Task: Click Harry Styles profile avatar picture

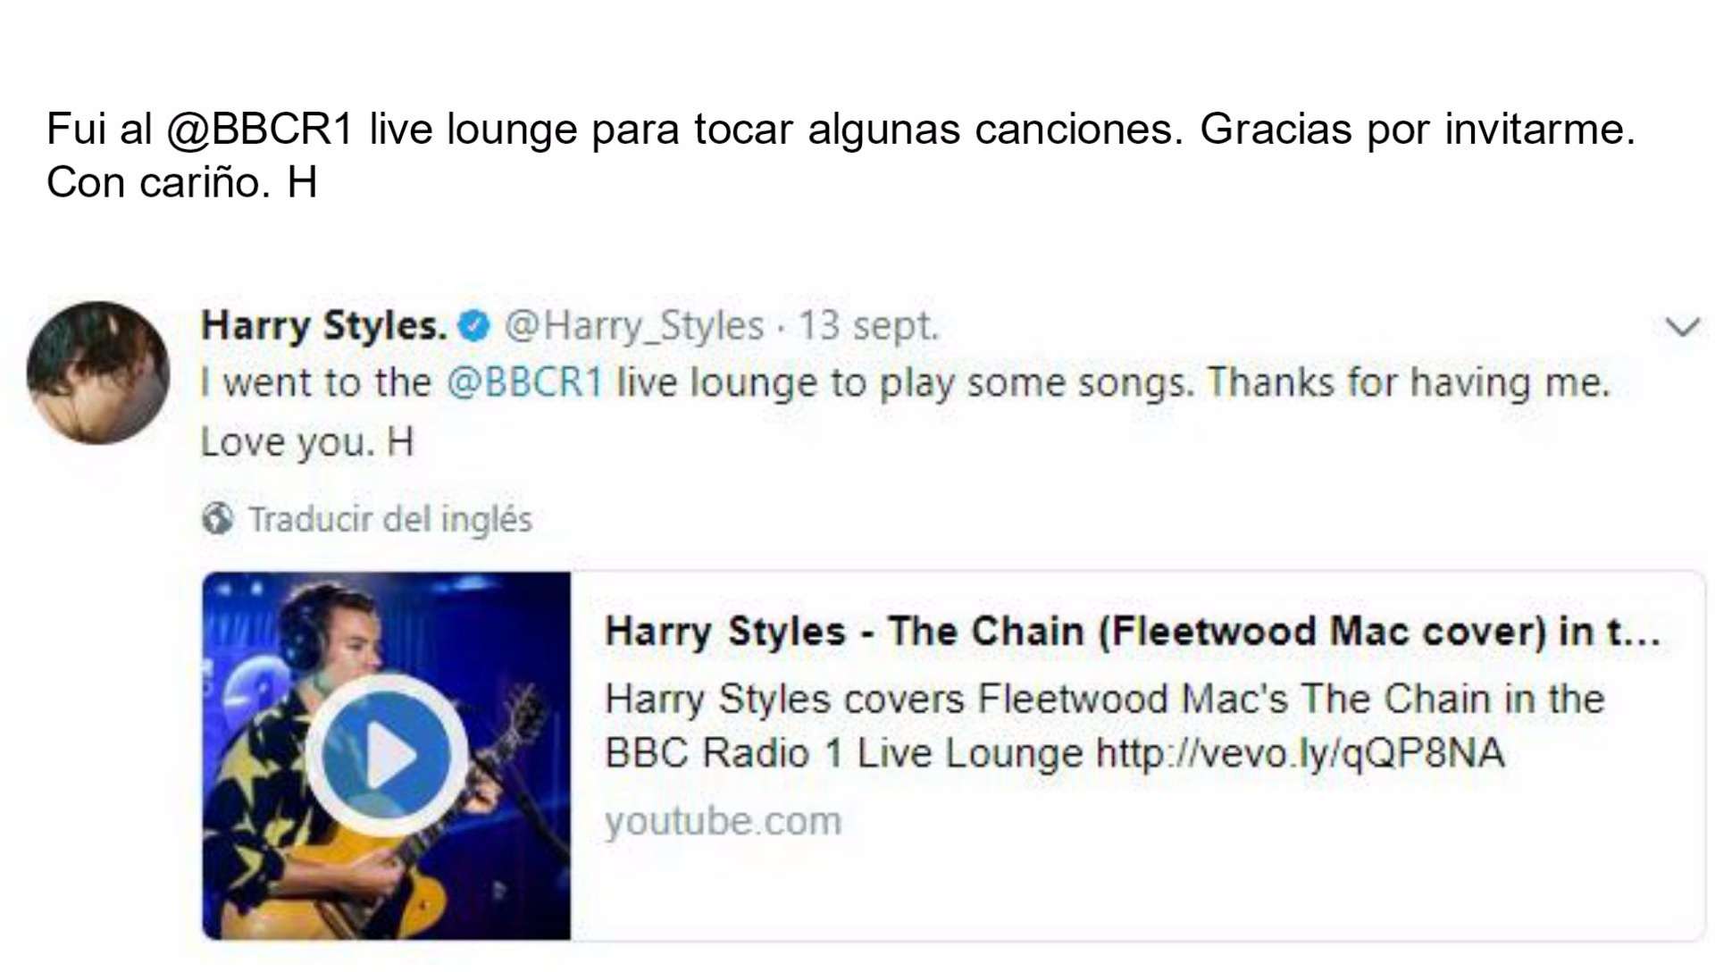Action: pyautogui.click(x=98, y=373)
